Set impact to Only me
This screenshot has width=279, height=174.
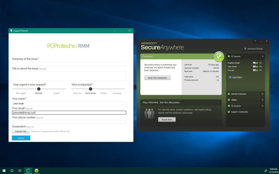(x=77, y=93)
